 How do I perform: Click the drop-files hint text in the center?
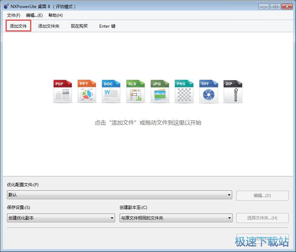[x=148, y=122]
